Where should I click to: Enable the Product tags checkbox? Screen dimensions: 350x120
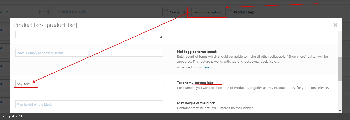coord(230,12)
